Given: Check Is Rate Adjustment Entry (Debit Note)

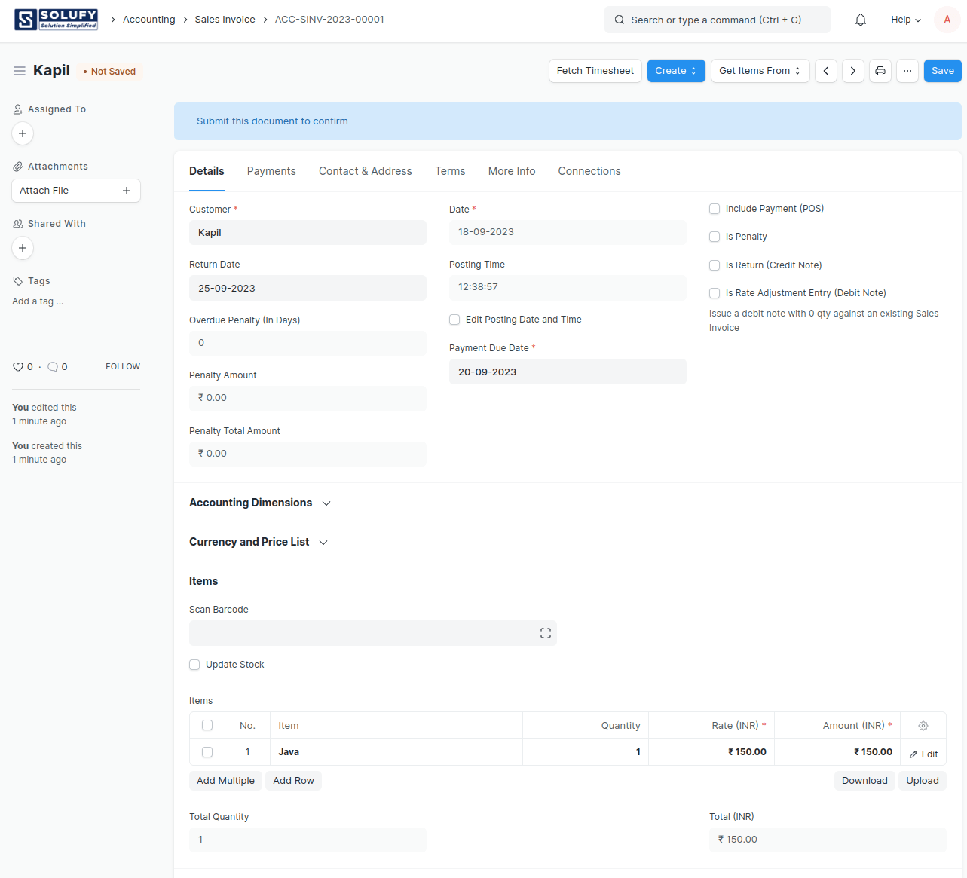Looking at the screenshot, I should tap(715, 293).
